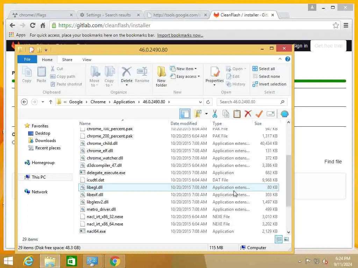Click the Copy icon in Clipboard group

pos(27,75)
